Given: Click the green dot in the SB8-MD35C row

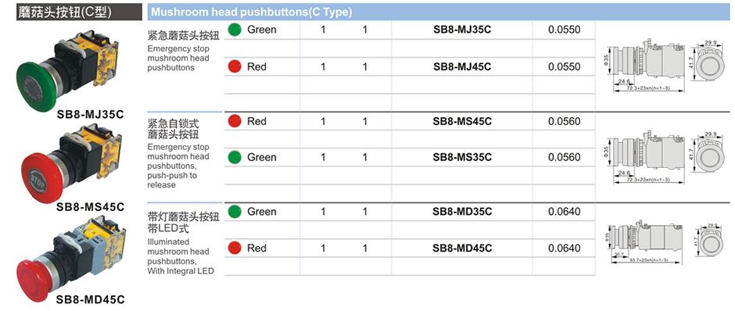Looking at the screenshot, I should (x=235, y=212).
